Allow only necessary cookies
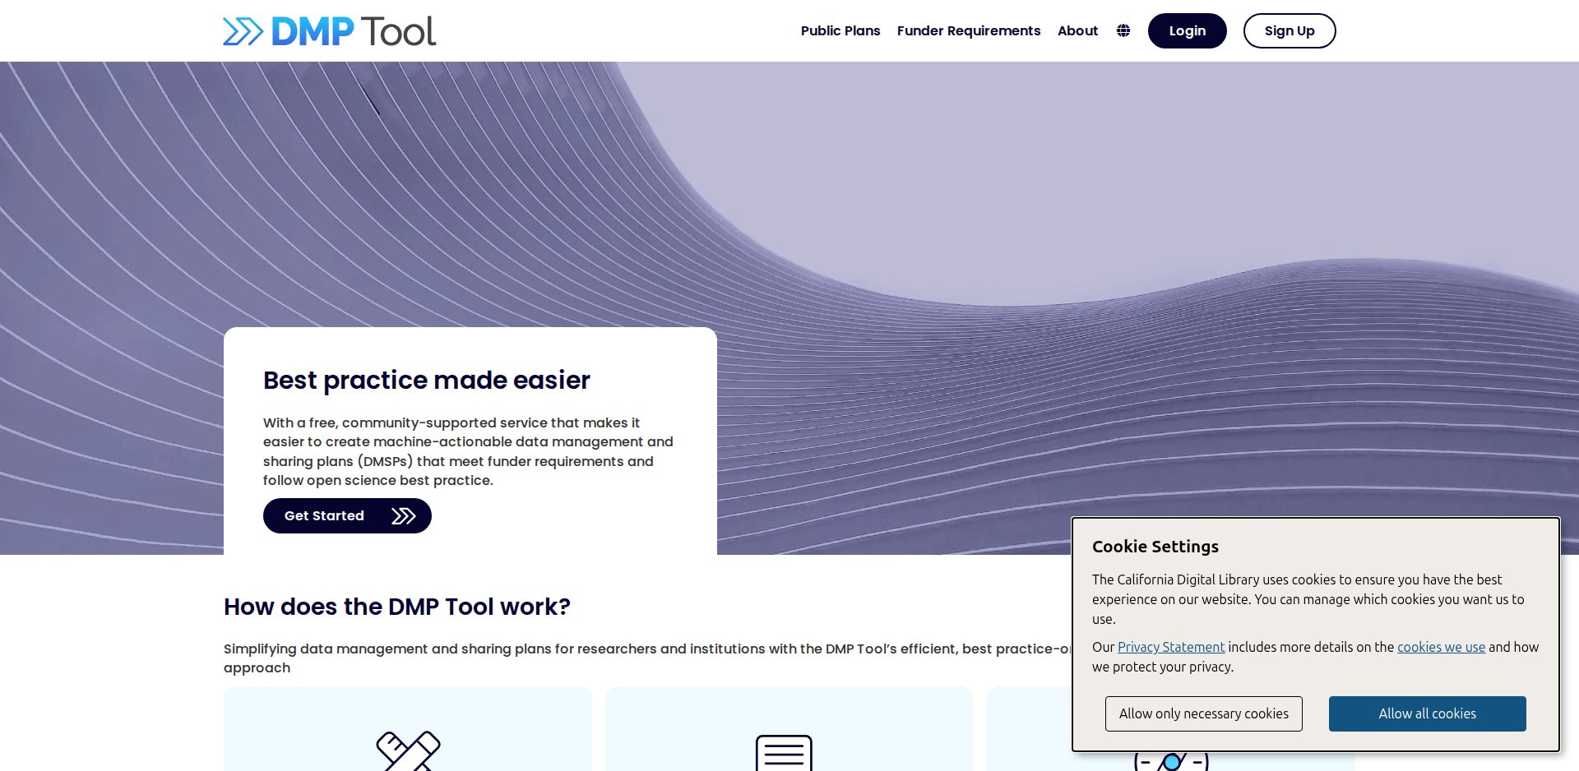1579x771 pixels. [x=1204, y=713]
